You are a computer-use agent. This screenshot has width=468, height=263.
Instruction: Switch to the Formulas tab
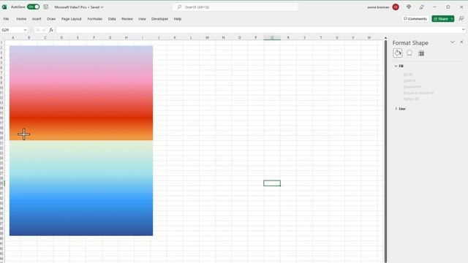pyautogui.click(x=94, y=19)
